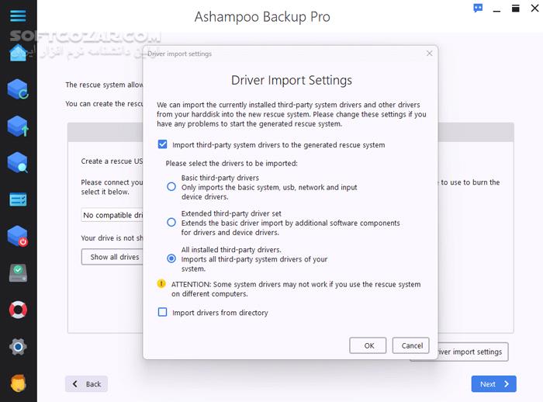Close the Driver import settings dialog
The height and width of the screenshot is (402, 543).
[x=430, y=54]
